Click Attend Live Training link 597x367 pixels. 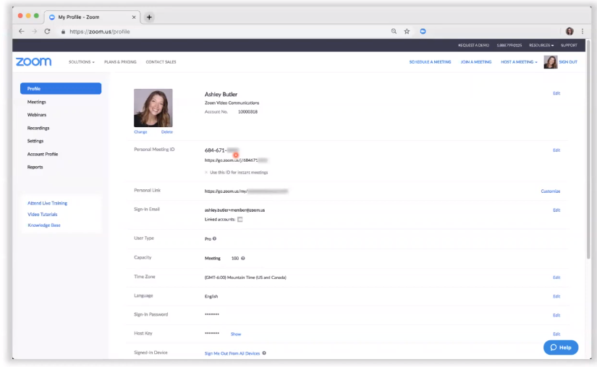[x=48, y=203]
